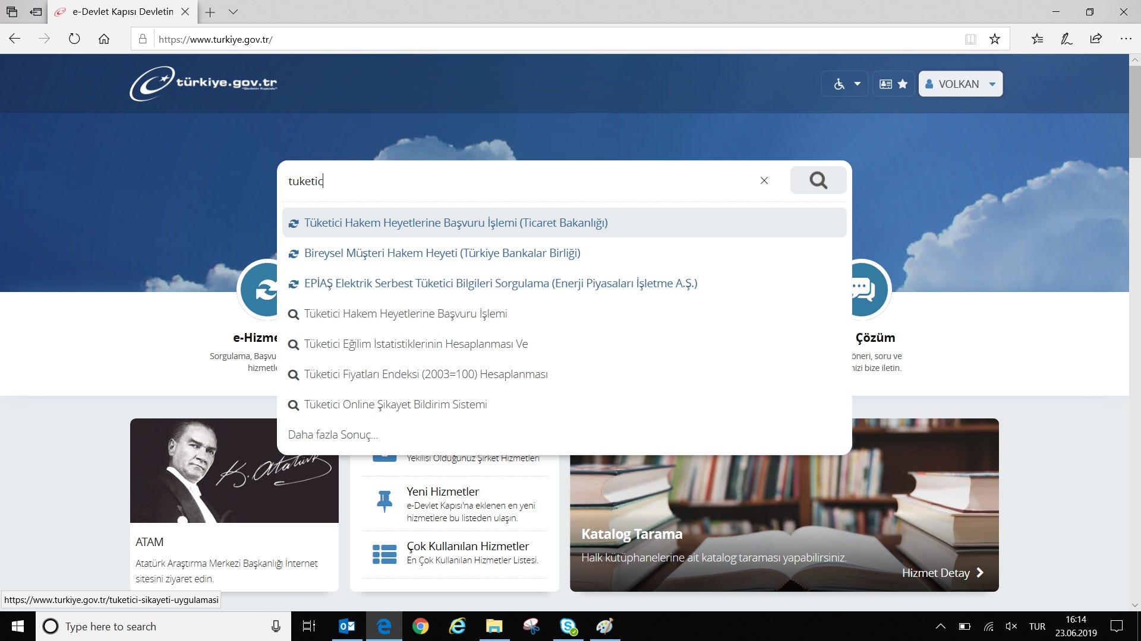
Task: Open the accessibility options dropdown
Action: 845,84
